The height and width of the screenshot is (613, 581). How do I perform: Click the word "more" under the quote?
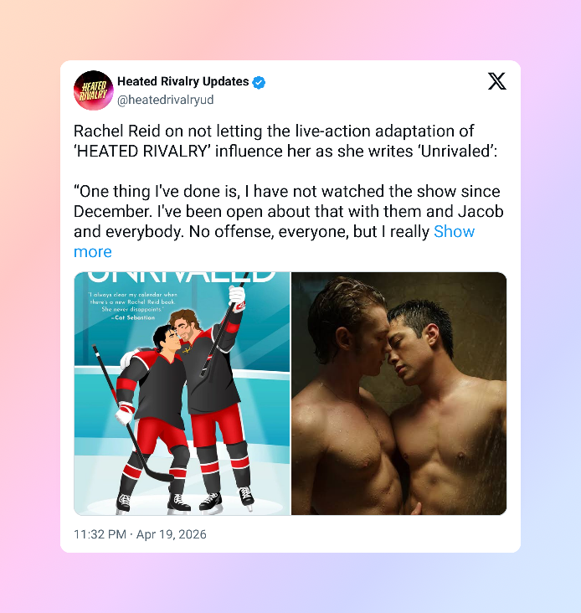click(93, 252)
